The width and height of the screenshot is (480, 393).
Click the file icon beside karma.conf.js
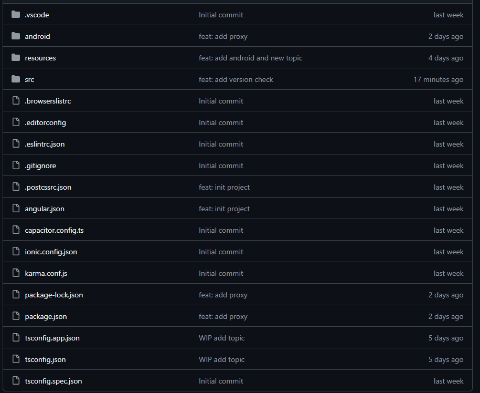[16, 273]
